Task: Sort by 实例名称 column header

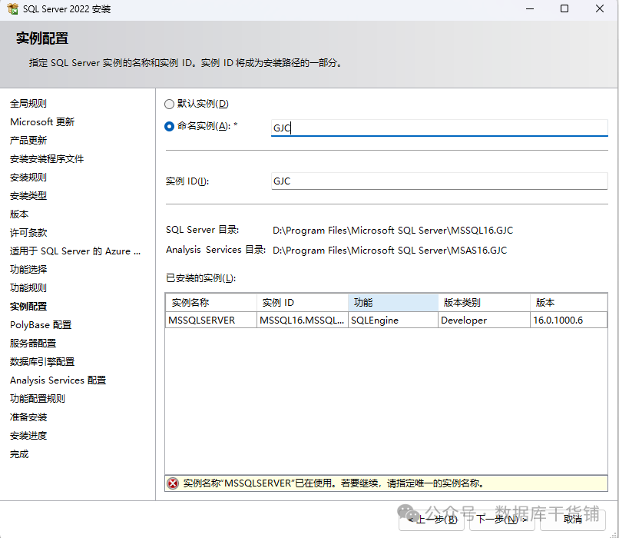Action: click(x=211, y=303)
